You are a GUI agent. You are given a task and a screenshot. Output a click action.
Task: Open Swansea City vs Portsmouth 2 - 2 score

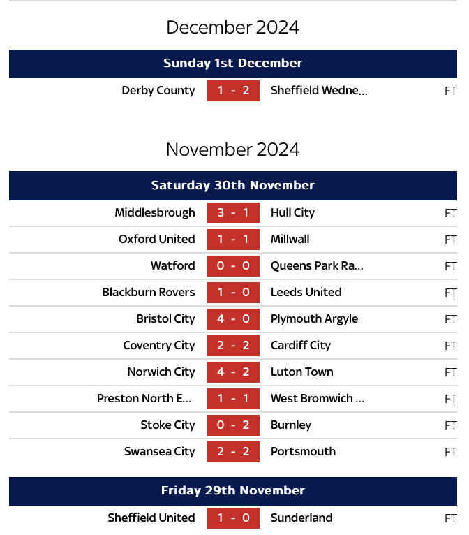point(233,452)
